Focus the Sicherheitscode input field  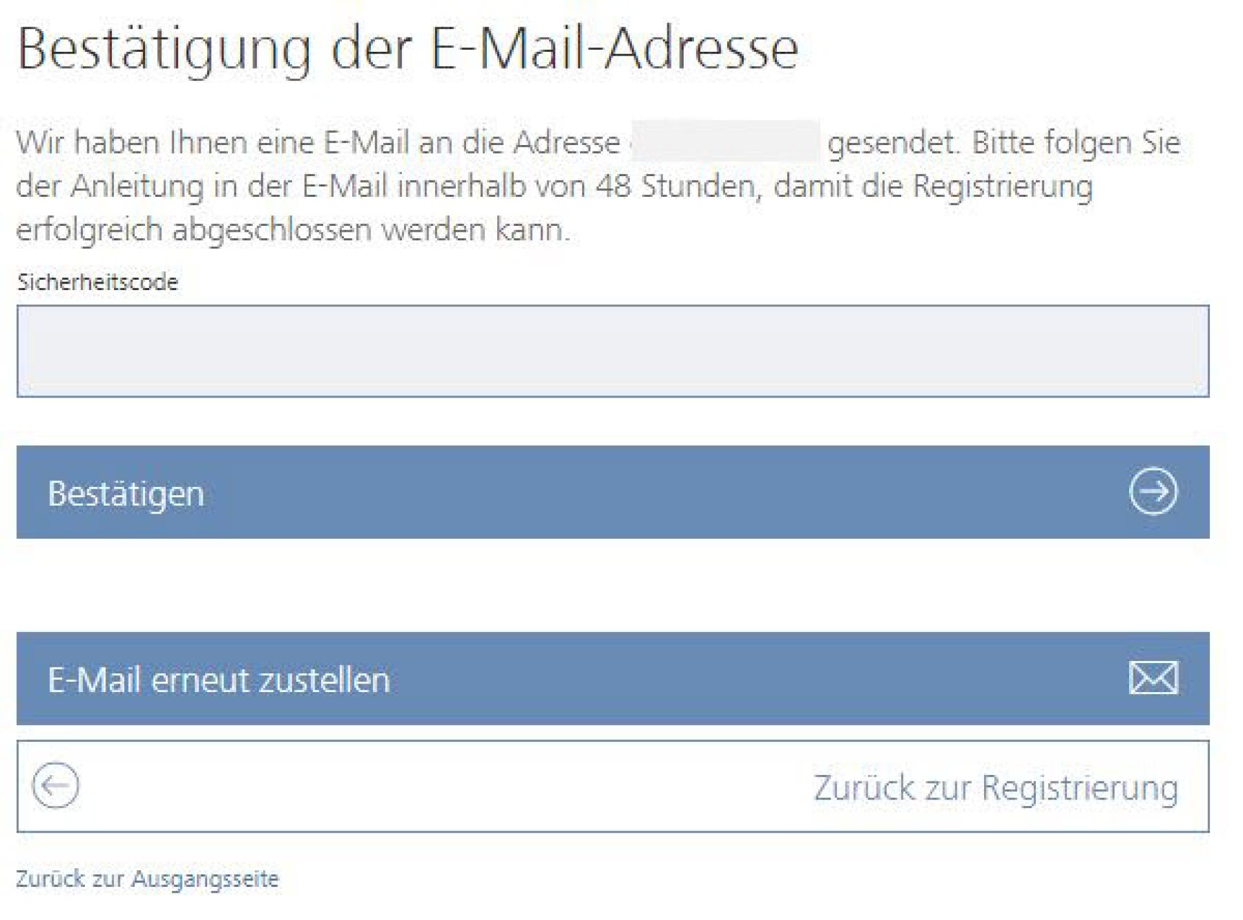pyautogui.click(x=612, y=351)
